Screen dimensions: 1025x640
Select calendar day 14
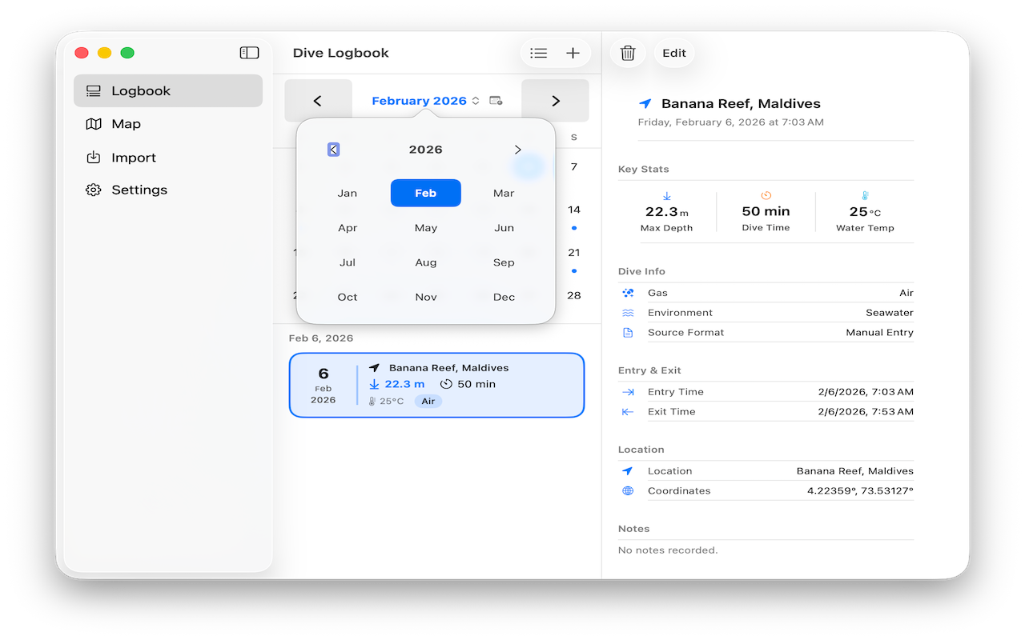573,210
